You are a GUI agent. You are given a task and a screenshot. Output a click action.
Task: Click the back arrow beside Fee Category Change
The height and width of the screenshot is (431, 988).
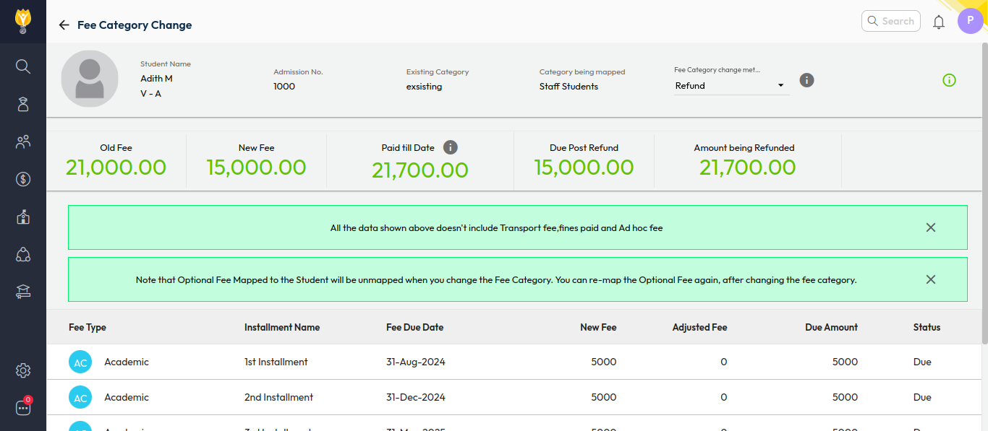point(64,25)
